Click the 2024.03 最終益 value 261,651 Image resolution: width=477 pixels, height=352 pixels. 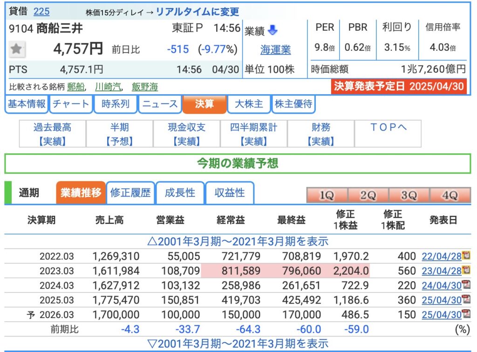coord(301,286)
